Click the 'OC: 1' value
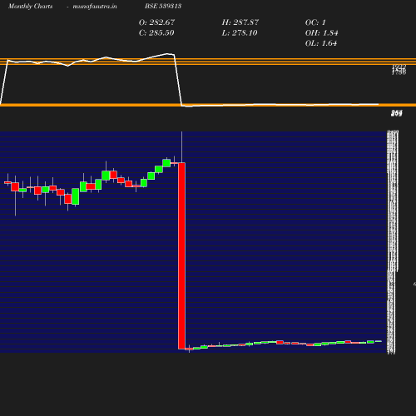The width and height of the screenshot is (416, 416). pos(315,22)
